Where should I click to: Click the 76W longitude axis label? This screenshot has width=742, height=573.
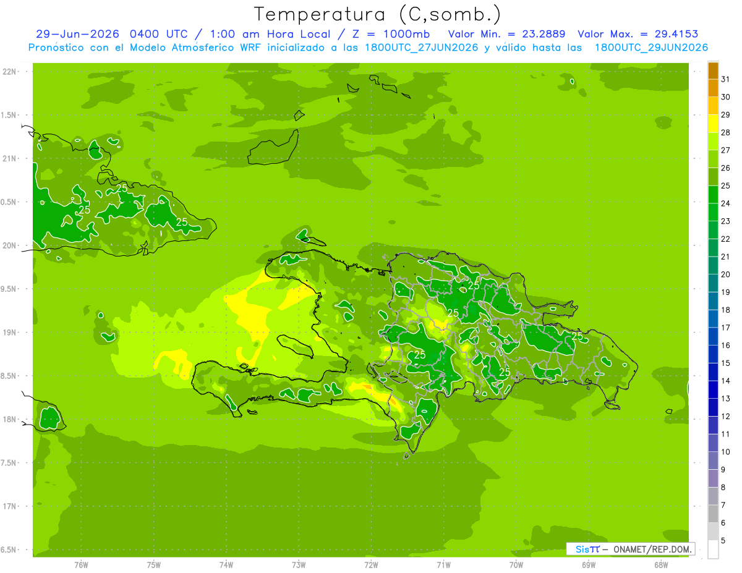coord(81,564)
